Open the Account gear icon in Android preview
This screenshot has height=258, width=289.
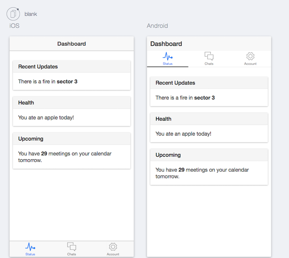coord(250,56)
